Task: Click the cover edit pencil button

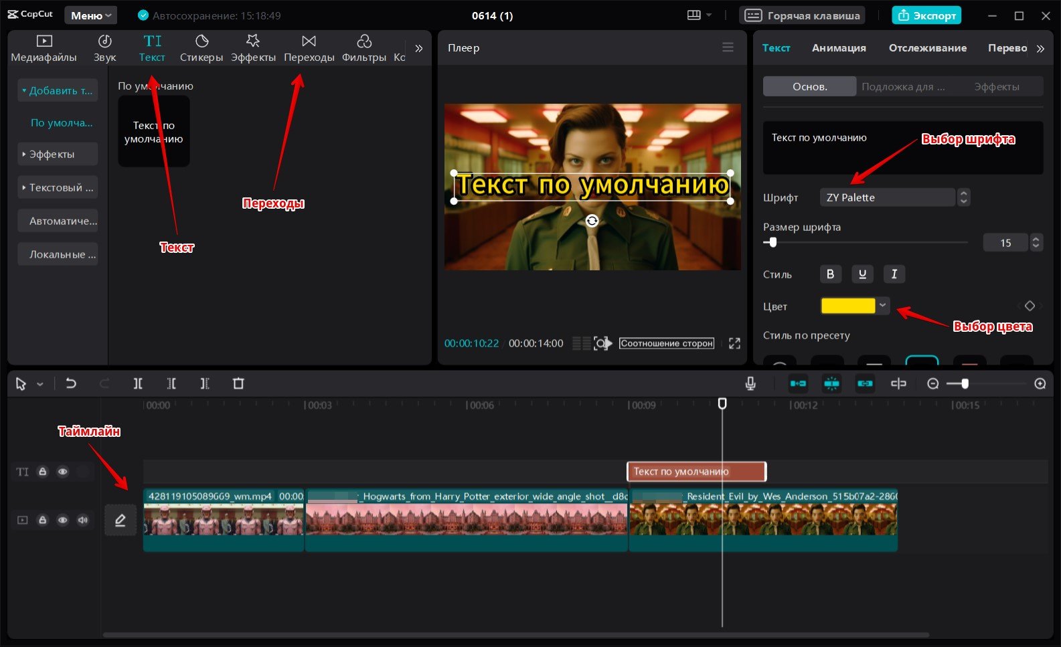Action: click(x=120, y=520)
